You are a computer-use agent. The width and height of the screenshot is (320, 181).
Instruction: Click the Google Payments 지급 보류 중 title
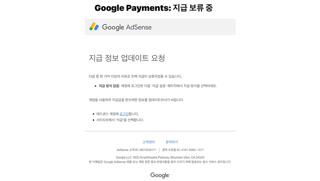(154, 8)
